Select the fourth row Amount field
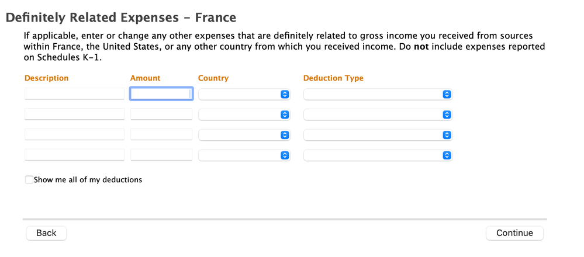 point(161,155)
